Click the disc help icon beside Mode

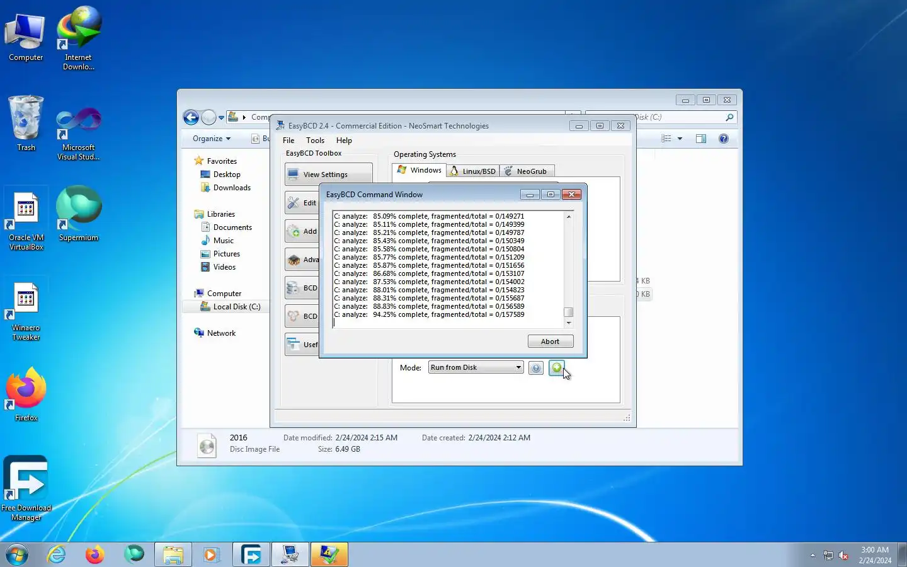pyautogui.click(x=535, y=368)
